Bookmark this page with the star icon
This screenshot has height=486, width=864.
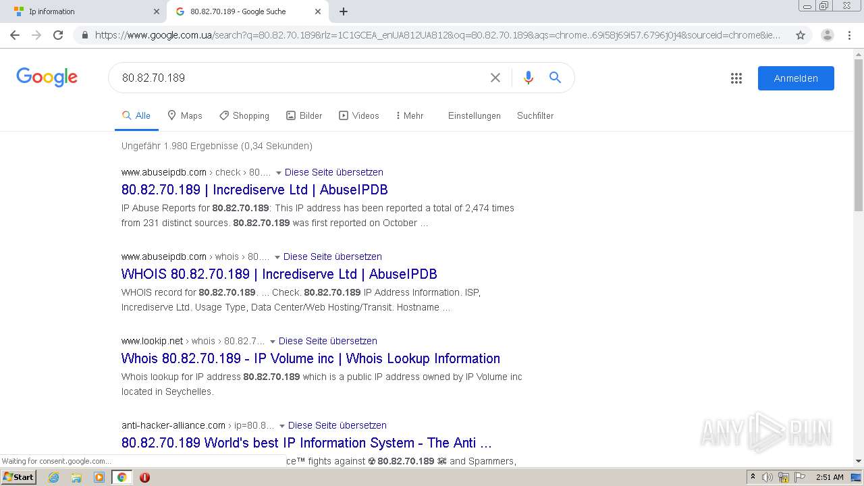(801, 35)
